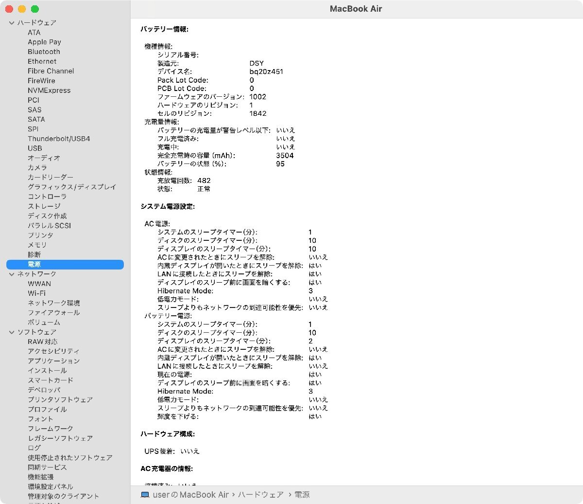
Task: Open Bluetooth hardware info
Action: (44, 52)
